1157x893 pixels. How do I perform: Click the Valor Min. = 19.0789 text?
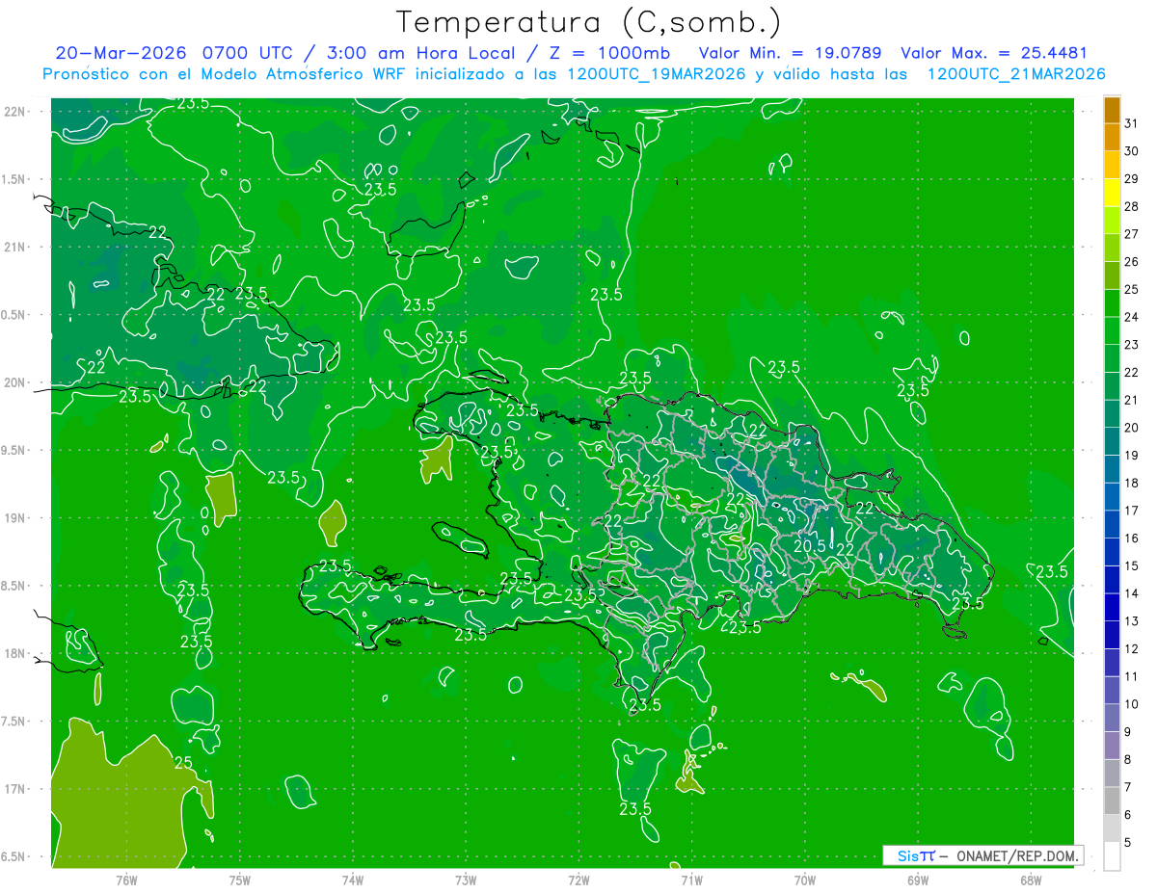point(791,53)
